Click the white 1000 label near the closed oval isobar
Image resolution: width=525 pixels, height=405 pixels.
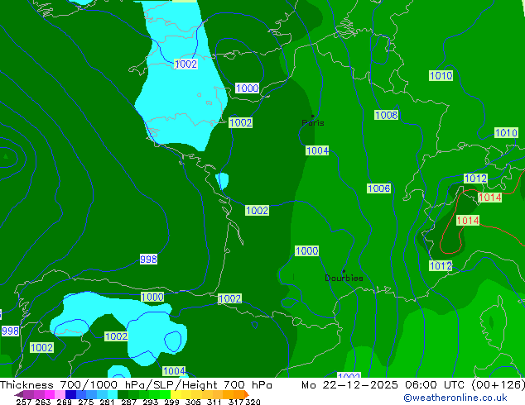coord(247,88)
